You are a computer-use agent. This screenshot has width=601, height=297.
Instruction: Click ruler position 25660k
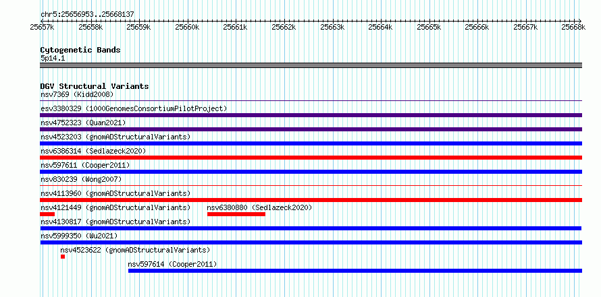187,27
